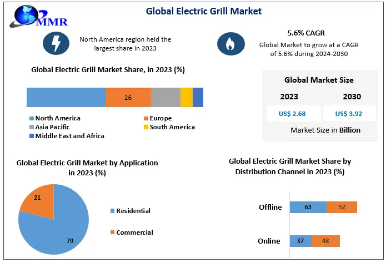386x263 pixels.
Task: Click the North America legend square
Action: (31, 118)
